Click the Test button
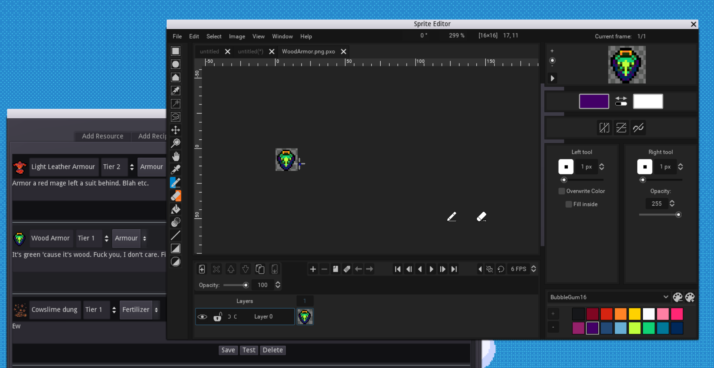This screenshot has height=368, width=714. 249,350
